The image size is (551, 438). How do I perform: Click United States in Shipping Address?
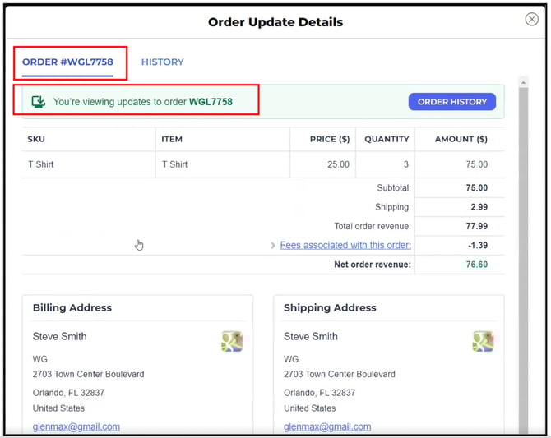[x=309, y=408]
